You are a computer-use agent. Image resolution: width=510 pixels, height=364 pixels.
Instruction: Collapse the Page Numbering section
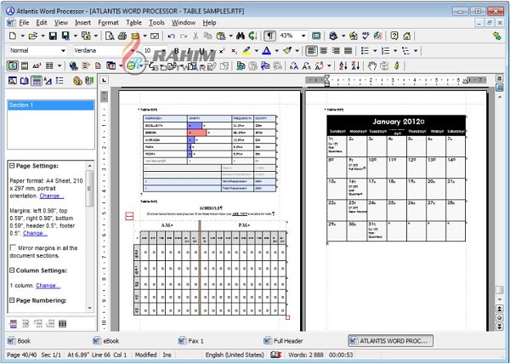pos(12,300)
